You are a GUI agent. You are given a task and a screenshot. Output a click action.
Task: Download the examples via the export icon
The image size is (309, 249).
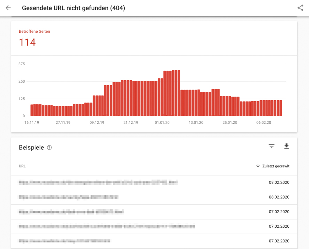coord(286,146)
